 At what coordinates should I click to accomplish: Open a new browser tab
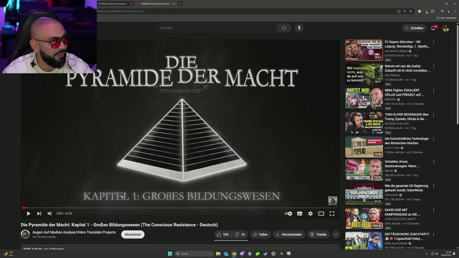(180, 4)
